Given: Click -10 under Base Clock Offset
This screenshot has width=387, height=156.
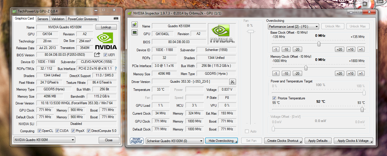Looking at the screenshot, I should tap(286, 50).
